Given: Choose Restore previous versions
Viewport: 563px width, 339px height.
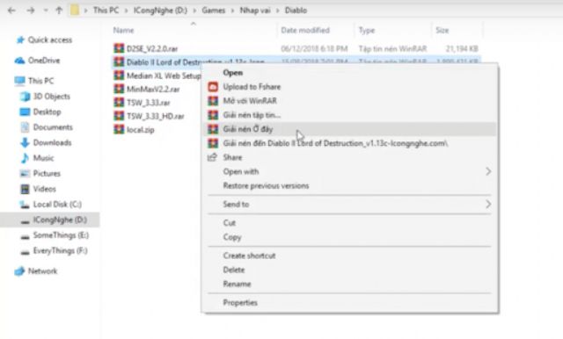Looking at the screenshot, I should tap(266, 185).
